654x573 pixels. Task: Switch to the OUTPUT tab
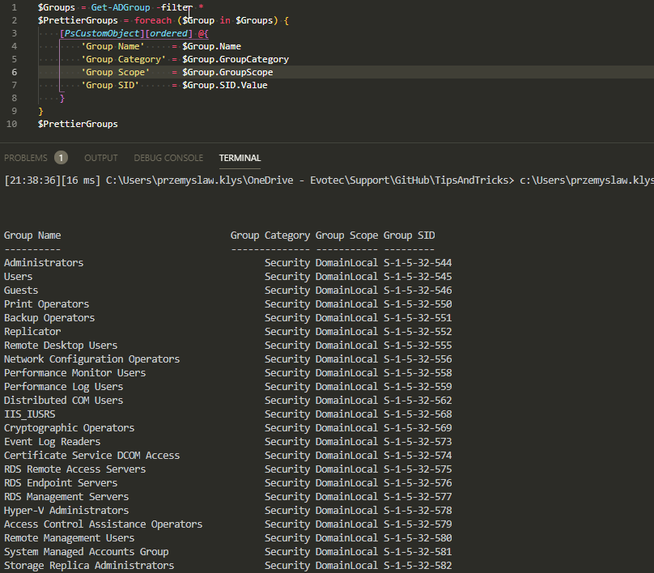point(101,158)
